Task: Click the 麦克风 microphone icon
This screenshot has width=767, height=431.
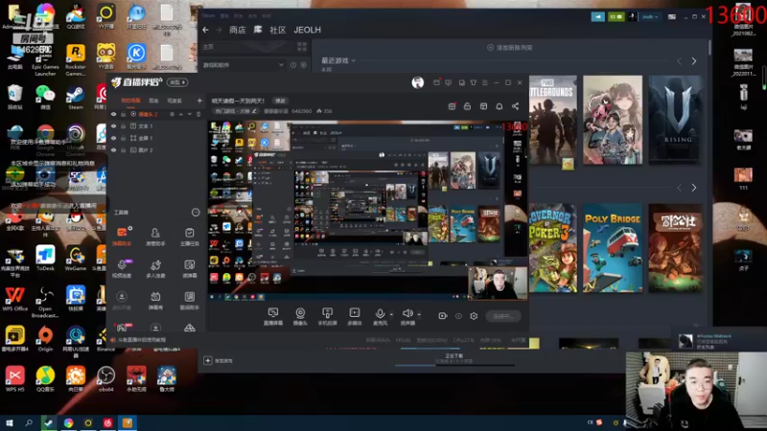Action: tap(380, 314)
